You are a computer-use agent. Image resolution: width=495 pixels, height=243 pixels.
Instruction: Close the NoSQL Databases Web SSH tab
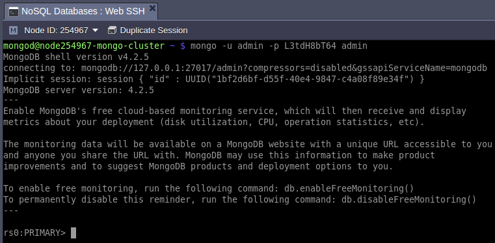point(152,8)
